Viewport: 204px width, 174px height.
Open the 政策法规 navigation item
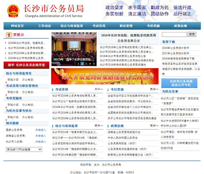pos(181,26)
